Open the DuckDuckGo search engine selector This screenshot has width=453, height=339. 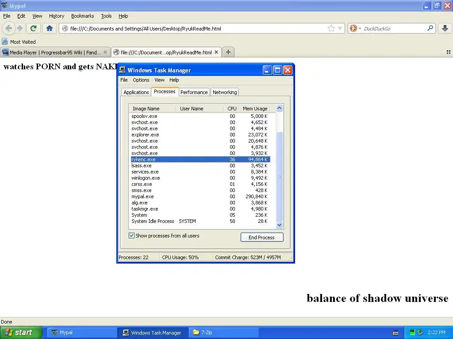click(x=355, y=28)
